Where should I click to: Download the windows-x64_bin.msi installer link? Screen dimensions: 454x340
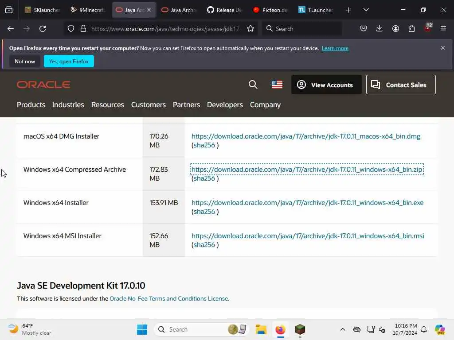(x=308, y=236)
